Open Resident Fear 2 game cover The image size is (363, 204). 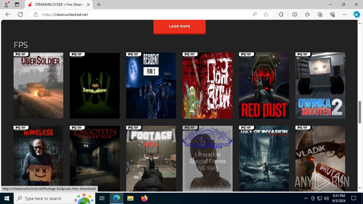pyautogui.click(x=151, y=86)
